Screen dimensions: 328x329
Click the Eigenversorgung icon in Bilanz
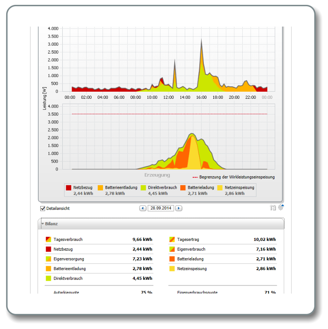click(x=48, y=259)
